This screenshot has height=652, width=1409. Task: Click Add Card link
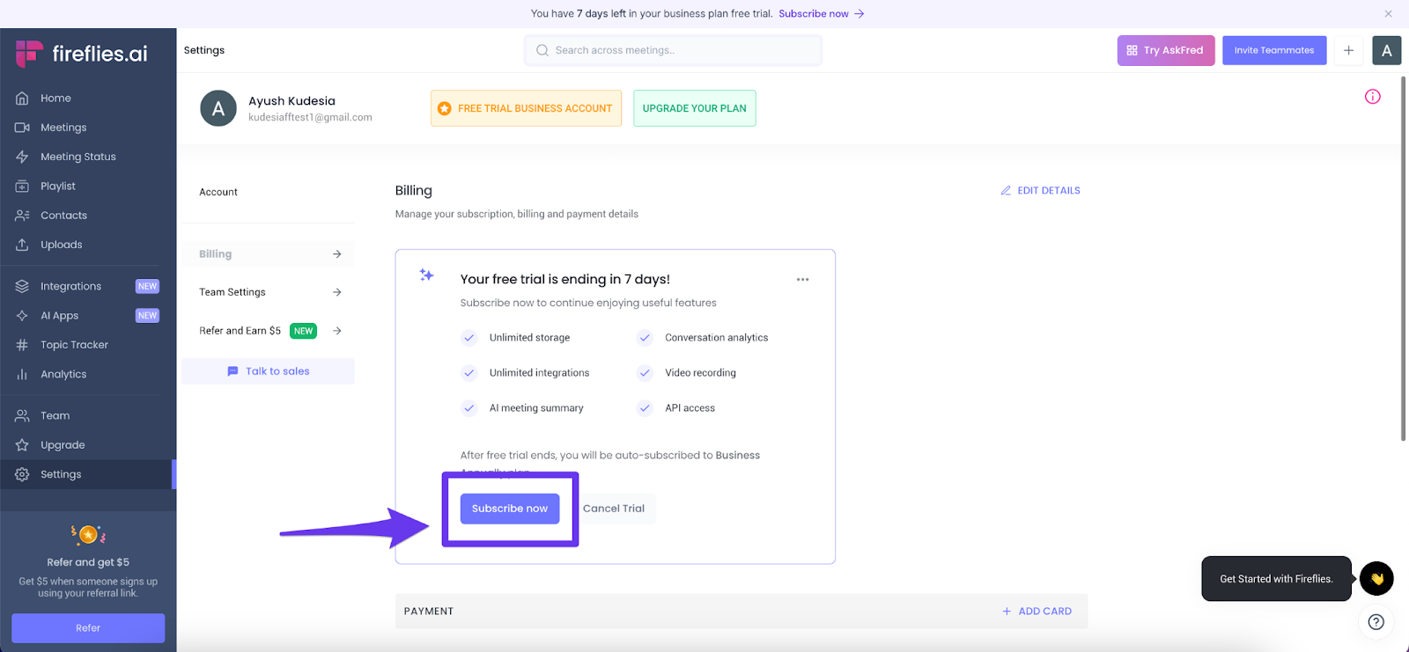click(1036, 612)
